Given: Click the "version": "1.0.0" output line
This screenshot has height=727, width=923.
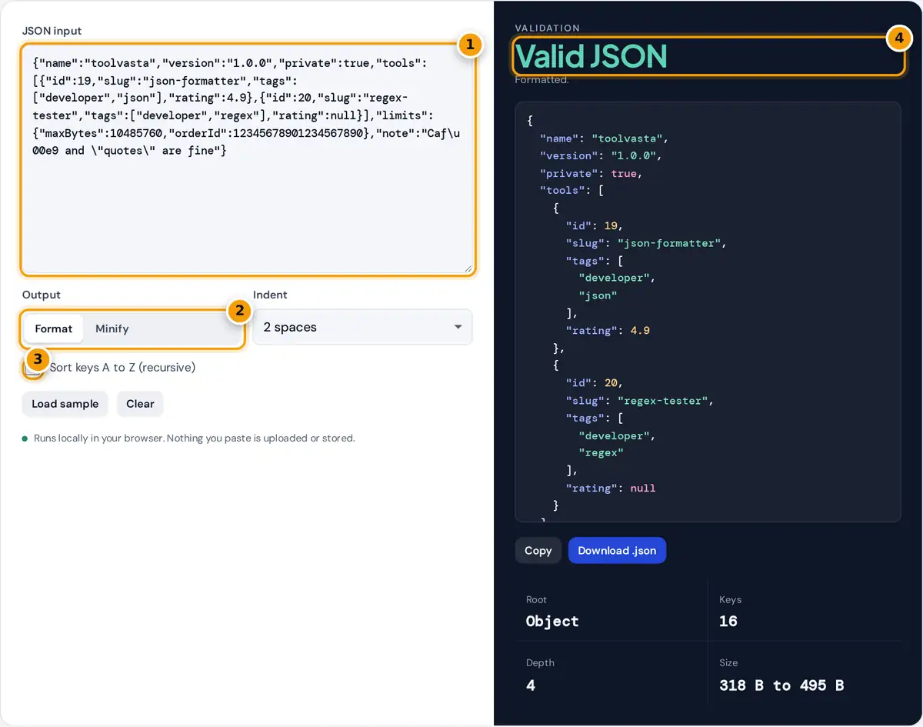Looking at the screenshot, I should point(601,156).
